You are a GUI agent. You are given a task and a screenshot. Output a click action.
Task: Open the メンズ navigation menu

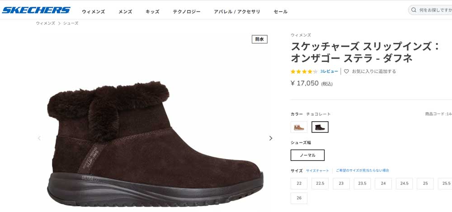pyautogui.click(x=125, y=12)
